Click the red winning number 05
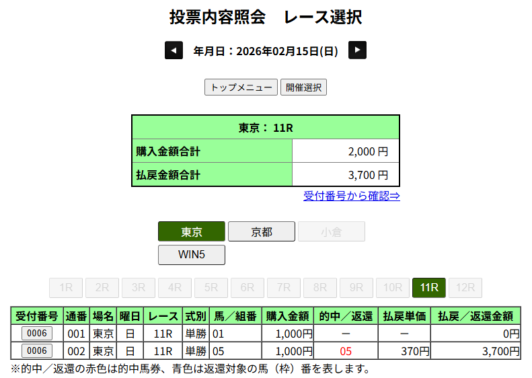Image resolution: width=532 pixels, height=378 pixels. click(346, 351)
